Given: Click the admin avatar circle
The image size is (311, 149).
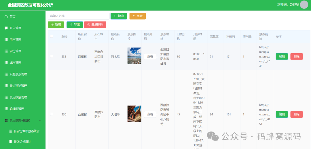Looking at the screenshot, I should point(304,5).
